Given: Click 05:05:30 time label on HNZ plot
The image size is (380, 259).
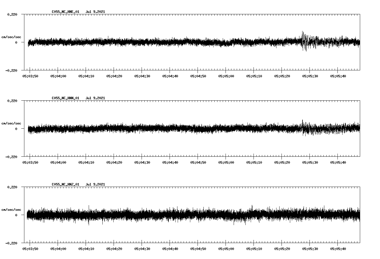Looking at the screenshot, I should pos(310,249).
